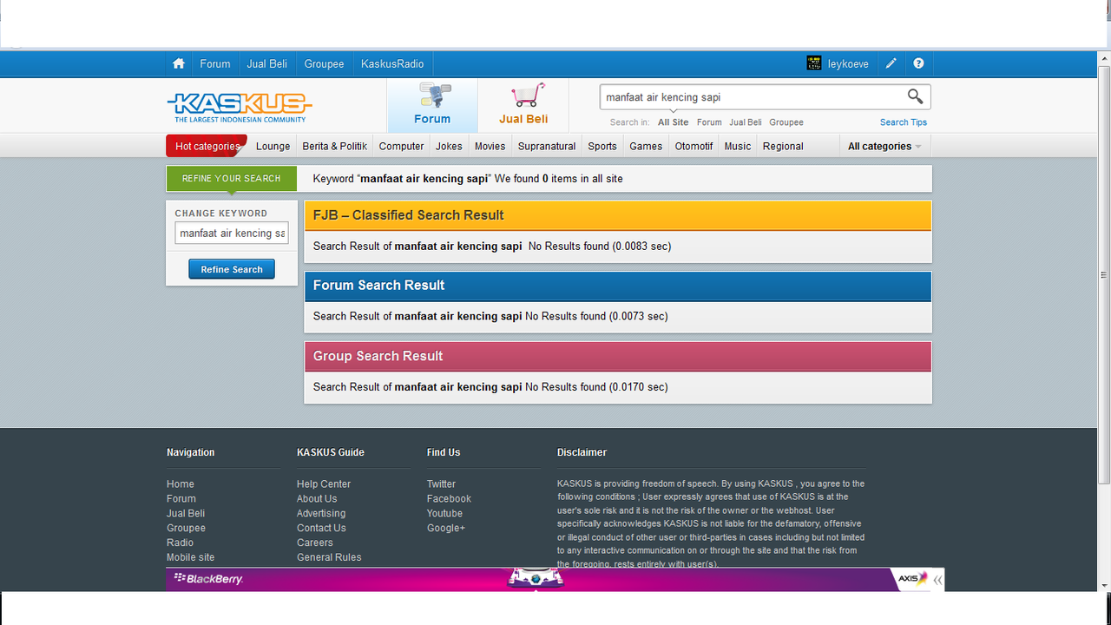
Task: Click the KASKUS logo
Action: tap(240, 107)
